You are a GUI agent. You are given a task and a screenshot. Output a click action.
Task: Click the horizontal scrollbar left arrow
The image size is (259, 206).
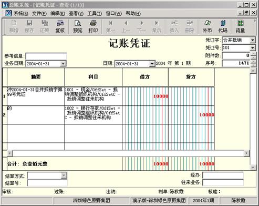point(10,153)
